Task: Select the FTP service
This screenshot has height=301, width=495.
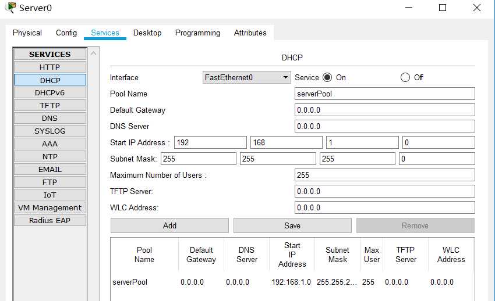Action: pyautogui.click(x=50, y=182)
